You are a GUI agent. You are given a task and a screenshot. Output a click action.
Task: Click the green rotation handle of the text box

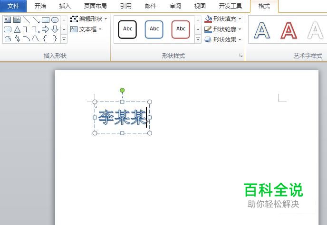pos(122,90)
